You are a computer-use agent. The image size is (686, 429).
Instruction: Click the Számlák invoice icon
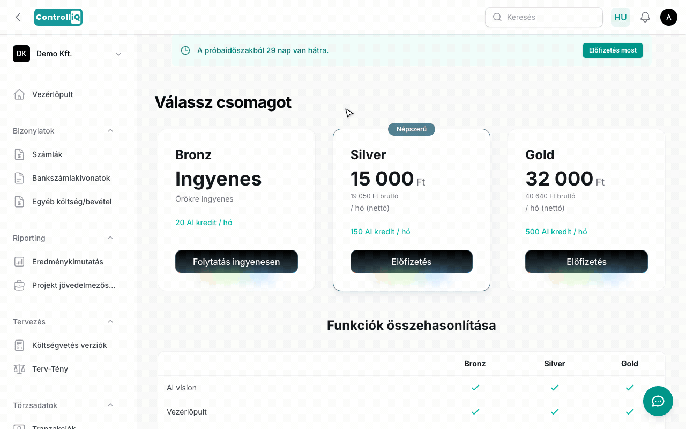pyautogui.click(x=19, y=154)
